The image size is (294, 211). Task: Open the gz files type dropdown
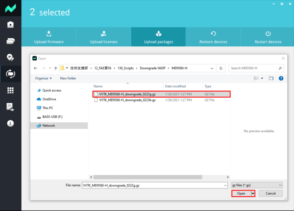coord(257,185)
